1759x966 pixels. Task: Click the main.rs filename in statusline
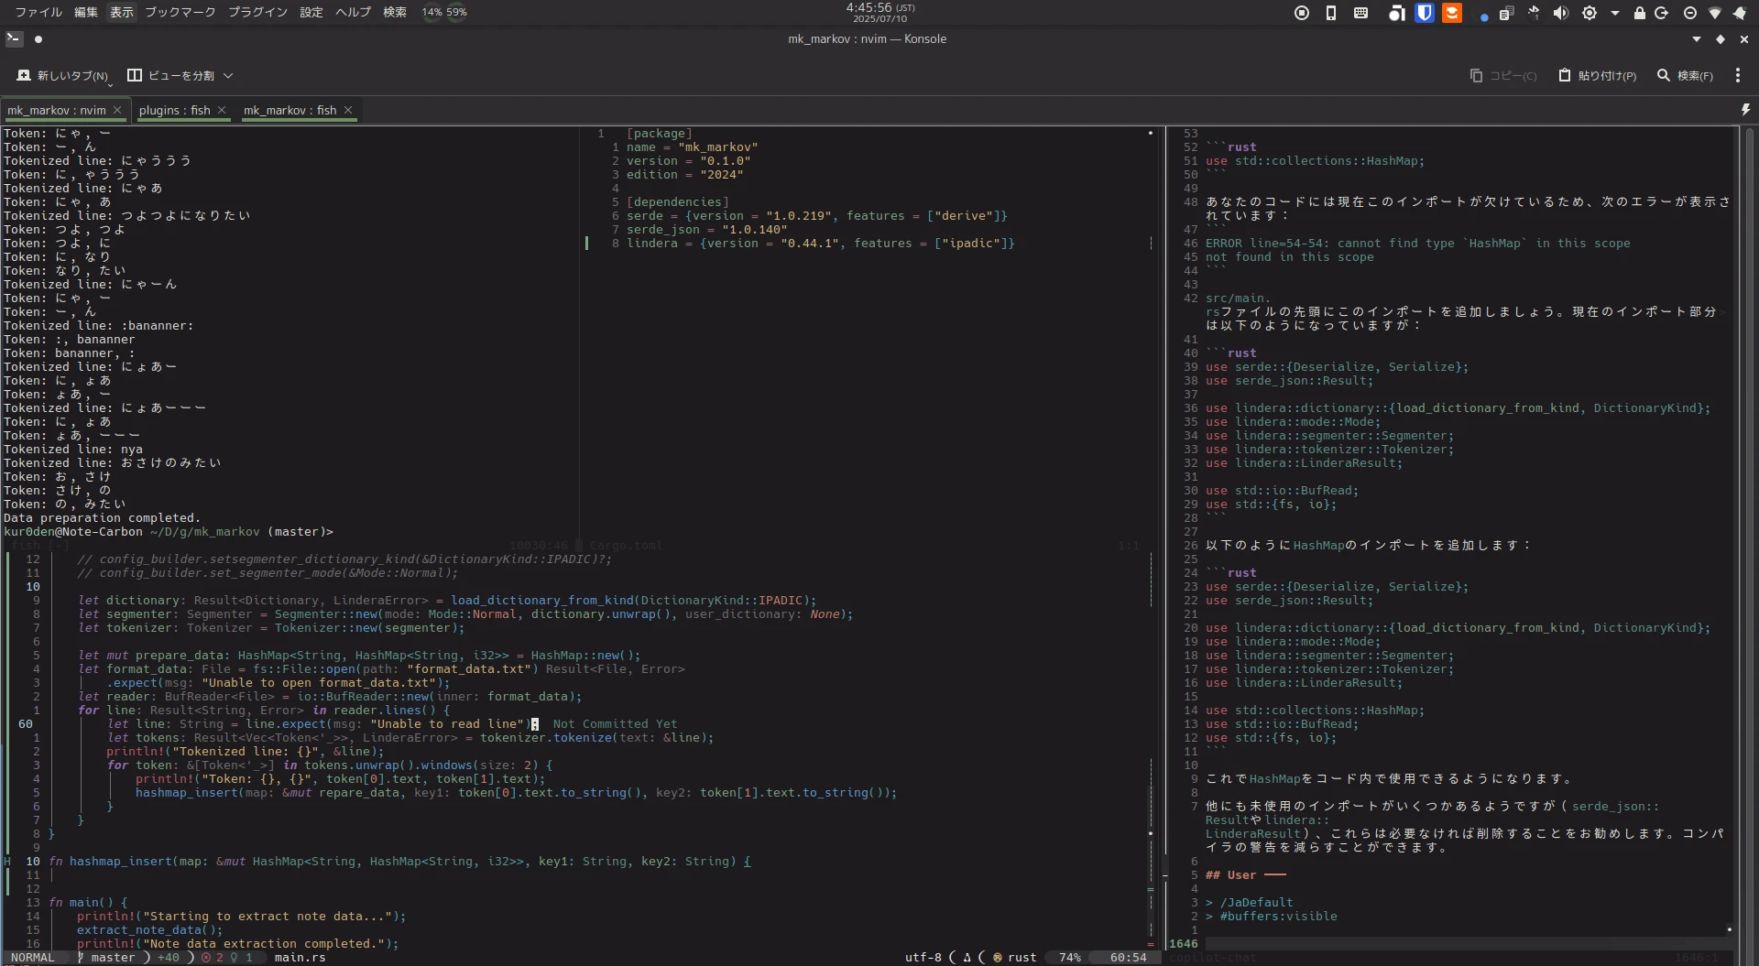(300, 958)
